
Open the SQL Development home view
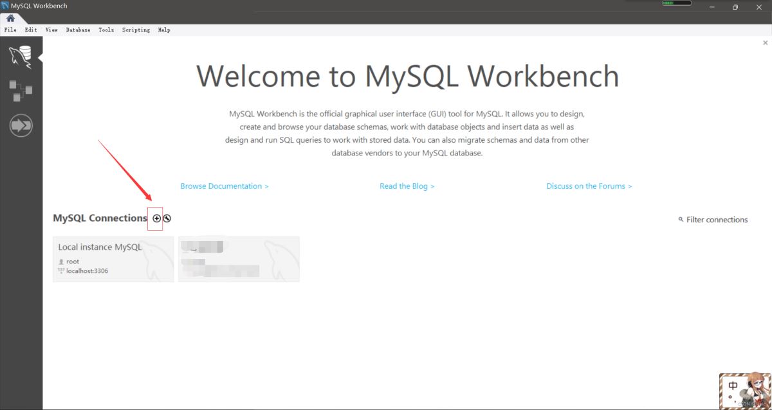coord(21,55)
